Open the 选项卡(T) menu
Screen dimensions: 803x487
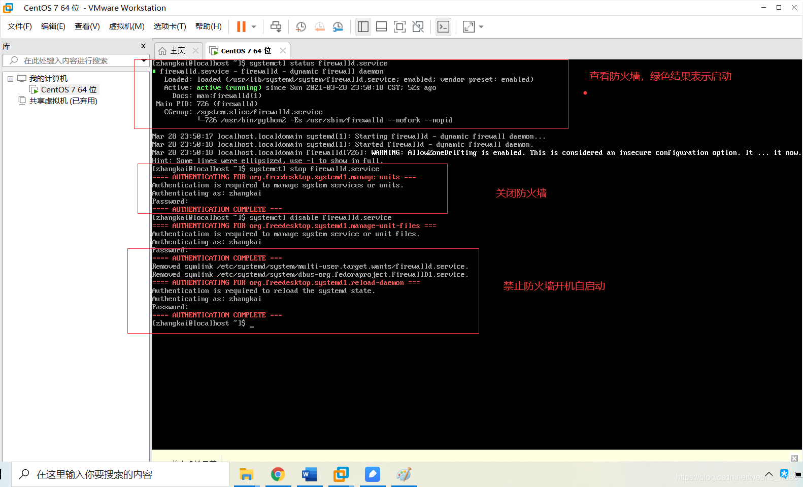point(170,26)
